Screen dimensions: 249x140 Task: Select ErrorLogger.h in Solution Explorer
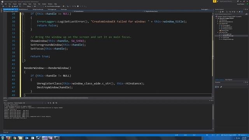(226, 25)
